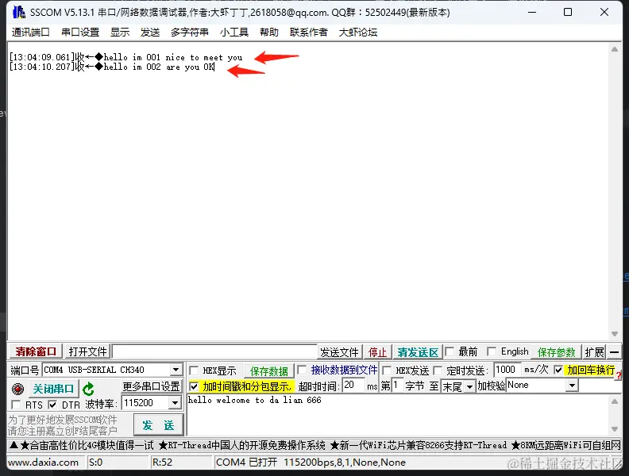Open the 小工具 menu

tap(234, 32)
